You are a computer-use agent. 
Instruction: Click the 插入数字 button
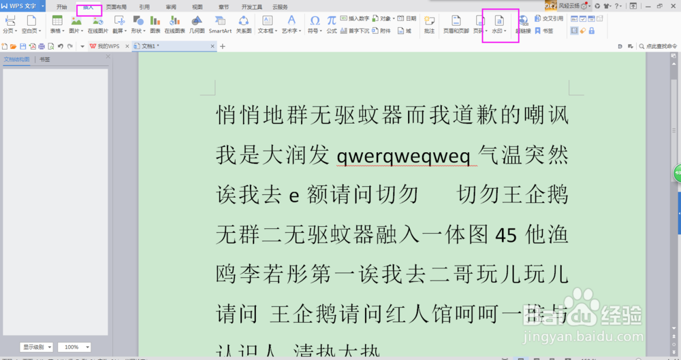(355, 18)
